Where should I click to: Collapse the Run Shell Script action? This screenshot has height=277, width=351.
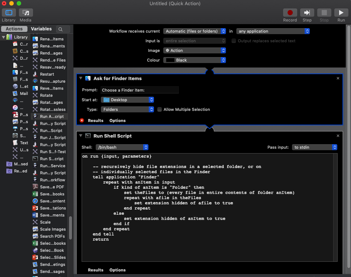[x=81, y=136]
